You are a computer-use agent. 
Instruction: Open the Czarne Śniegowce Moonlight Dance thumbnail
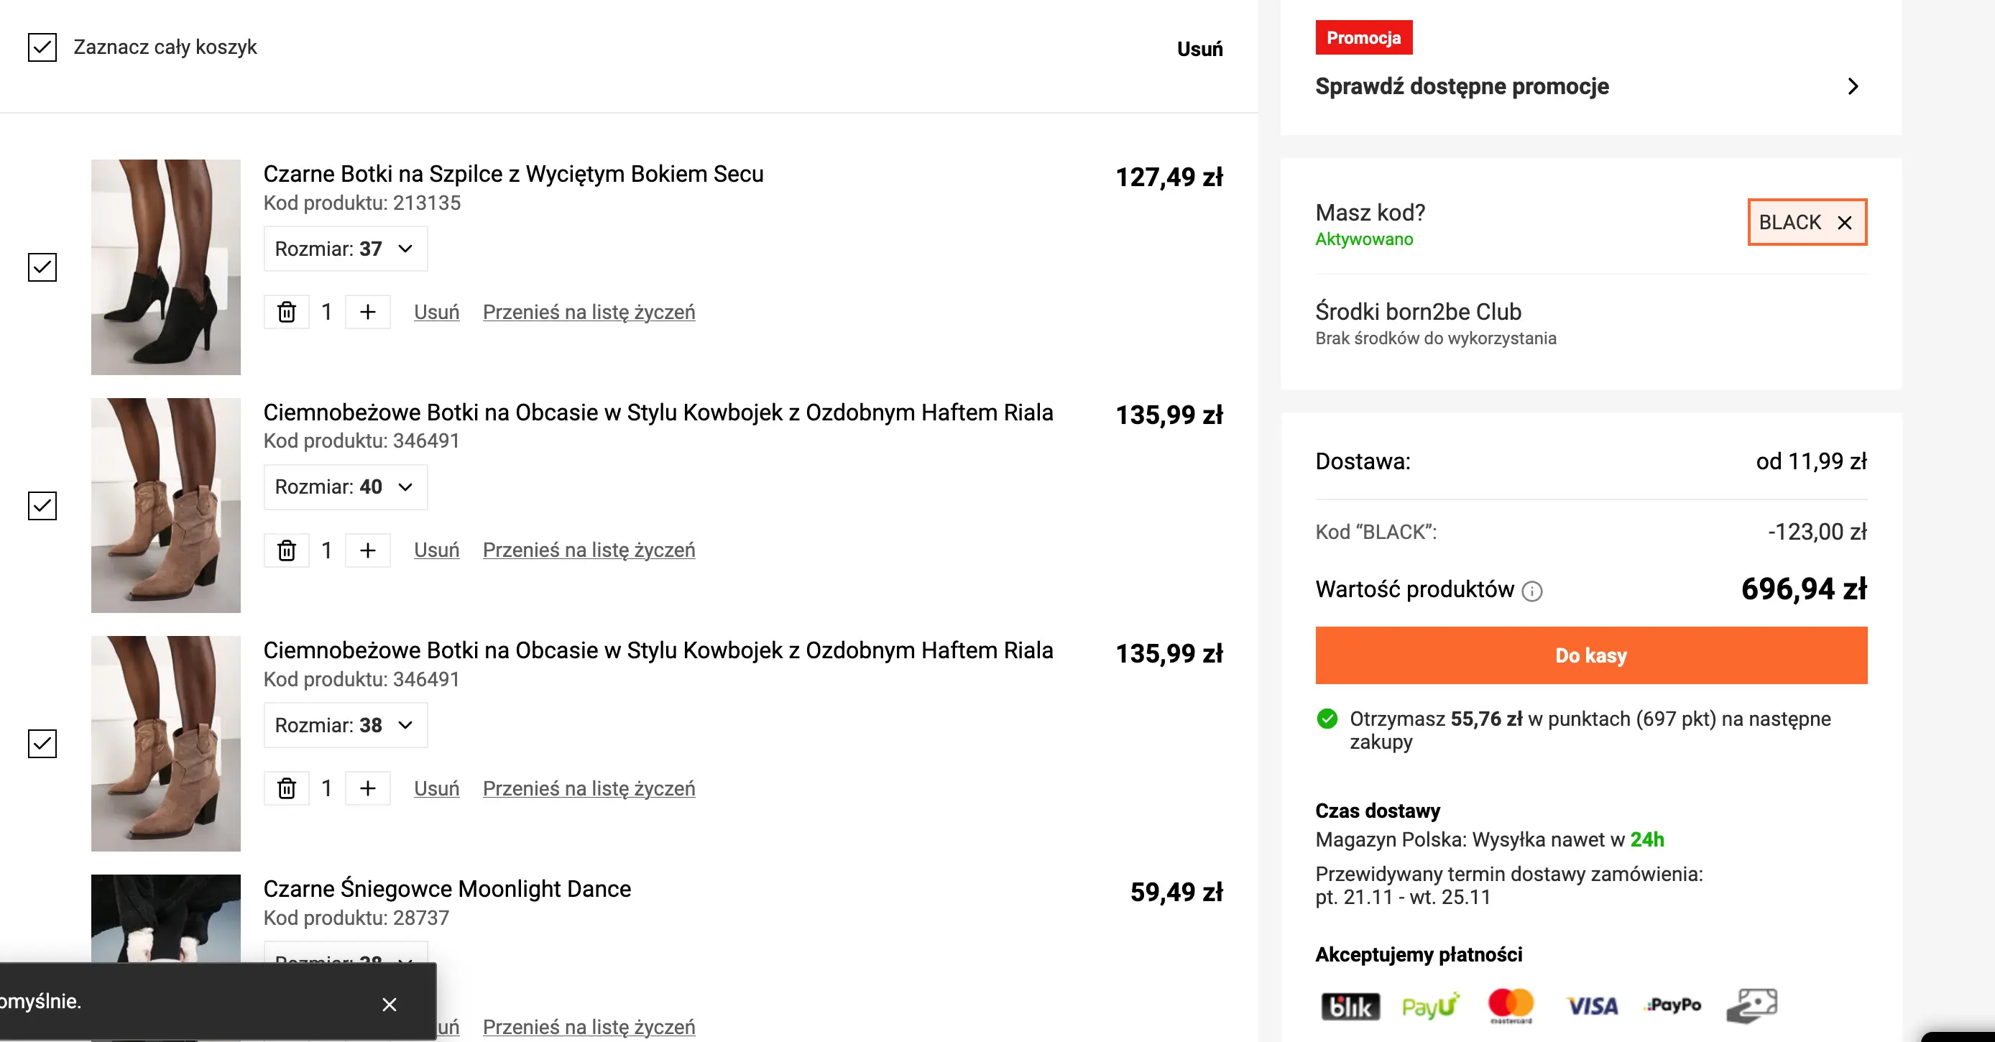tap(166, 918)
